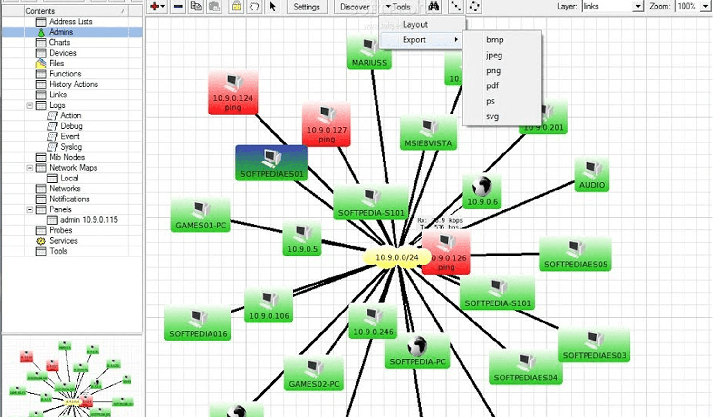Select the green Admins icon
This screenshot has height=417, width=713.
[41, 32]
